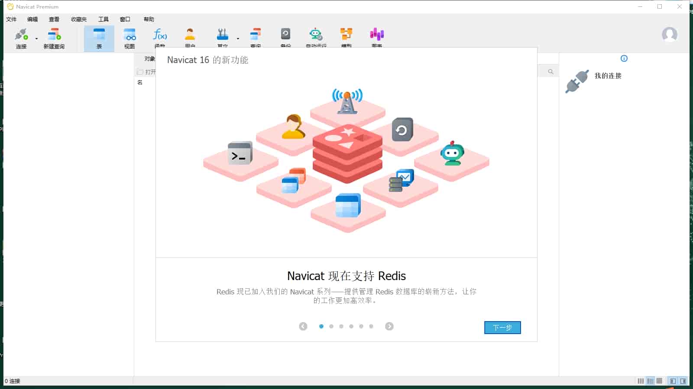Viewport: 693px width, 389px height.
Task: Expand the dropdown arrow beside 连接
Action: (x=36, y=39)
